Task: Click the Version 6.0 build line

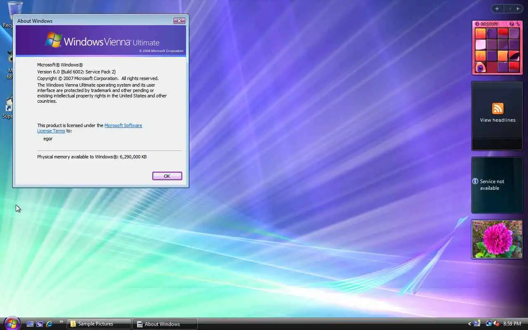Action: 76,72
